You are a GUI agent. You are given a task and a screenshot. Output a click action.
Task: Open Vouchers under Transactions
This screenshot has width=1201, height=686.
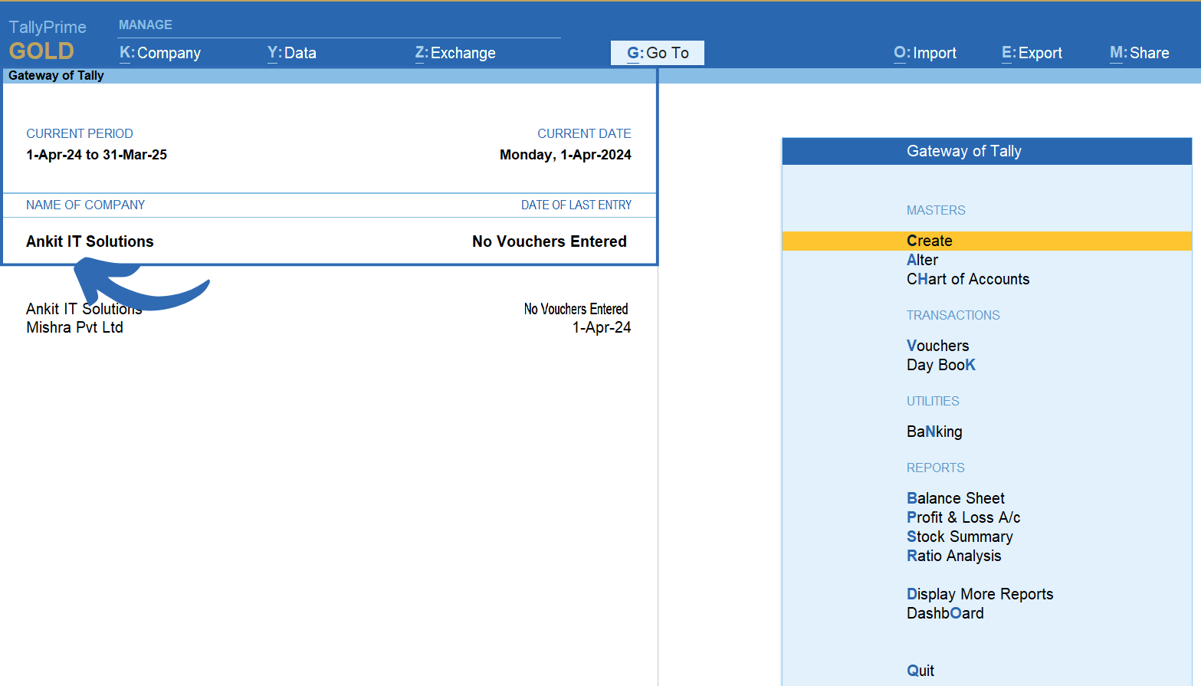click(x=937, y=346)
